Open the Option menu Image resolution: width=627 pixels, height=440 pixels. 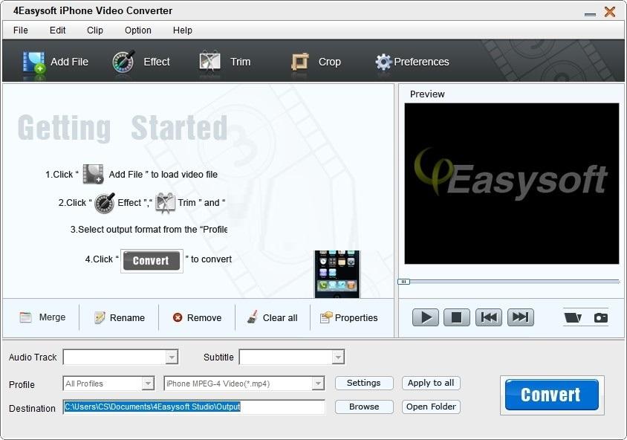[x=138, y=30]
